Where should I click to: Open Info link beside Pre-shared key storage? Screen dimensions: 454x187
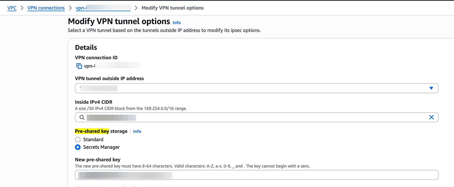tap(137, 132)
